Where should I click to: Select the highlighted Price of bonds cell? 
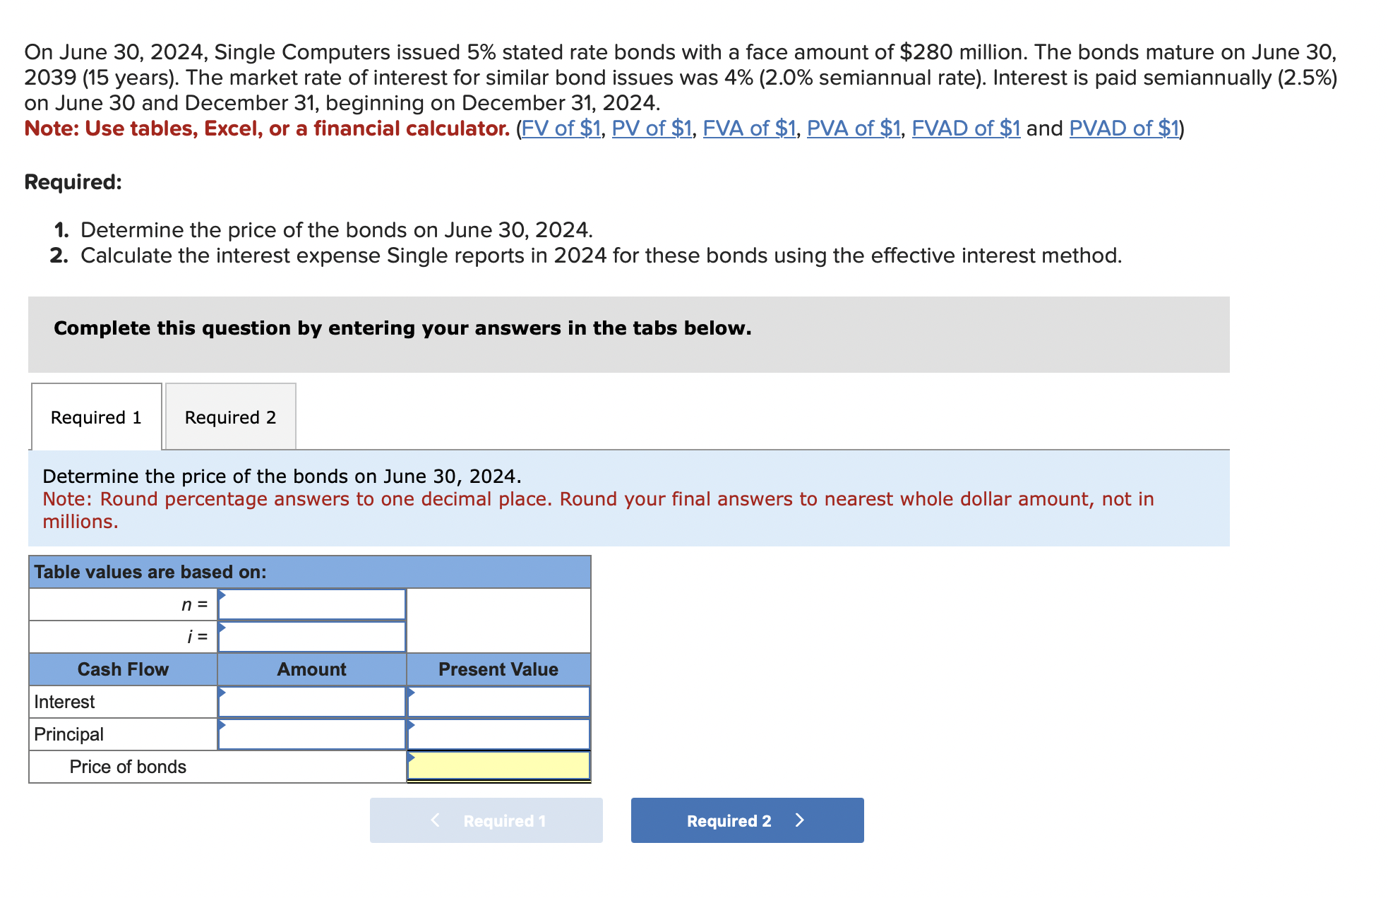pos(498,766)
